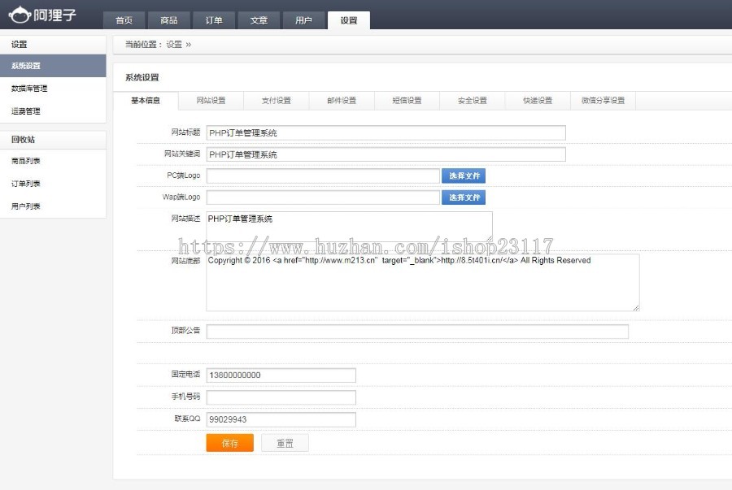Focus the 联系QQ input field
Viewport: 732px width, 490px height.
click(281, 419)
